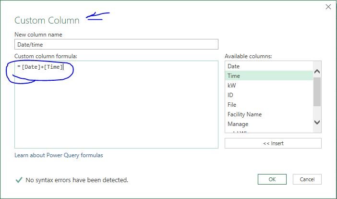The image size is (337, 199).
Task: Select Date in Available columns list
Action: click(x=268, y=66)
